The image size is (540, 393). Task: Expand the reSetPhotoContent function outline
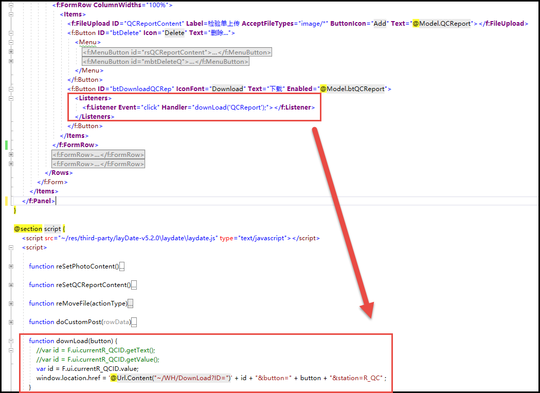11,266
